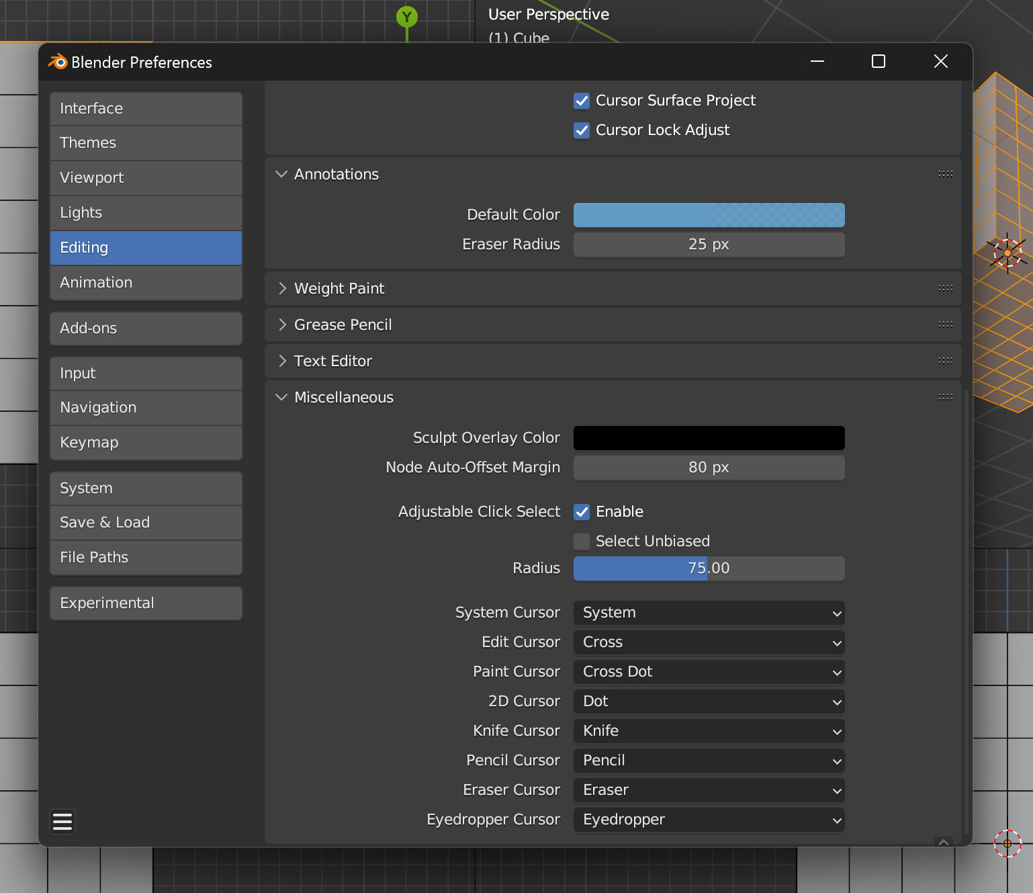
Task: Collapse the Miscellaneous panel
Action: (x=281, y=397)
